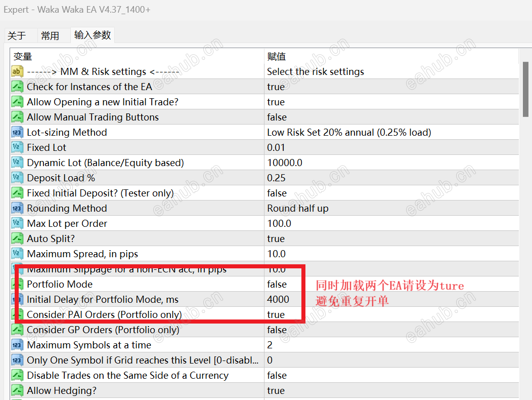Click the vertical scrollbar thumb

point(525,89)
